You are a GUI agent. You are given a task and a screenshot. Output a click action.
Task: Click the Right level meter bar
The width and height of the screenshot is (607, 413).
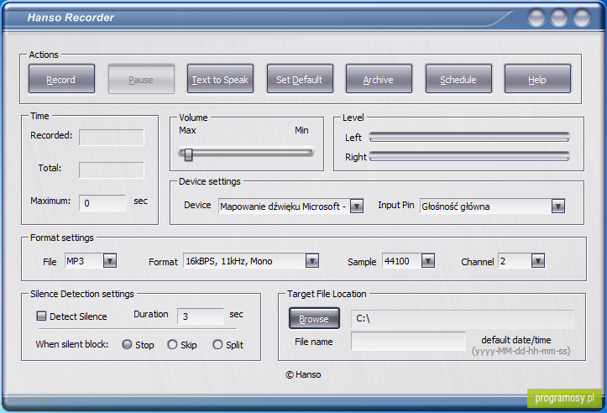click(469, 156)
